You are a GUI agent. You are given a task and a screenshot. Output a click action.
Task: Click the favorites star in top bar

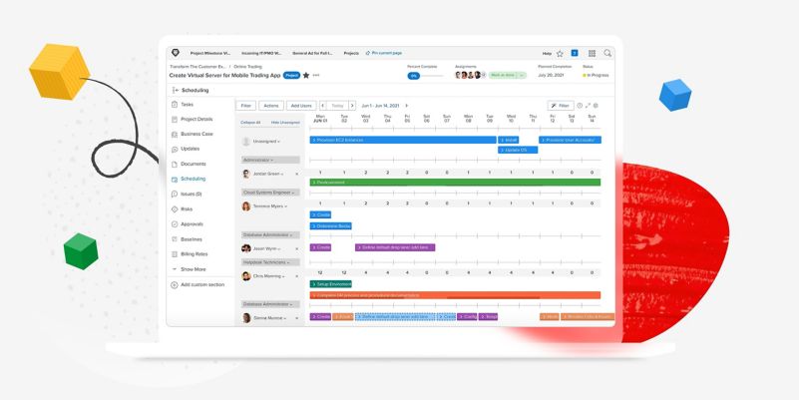coord(560,53)
